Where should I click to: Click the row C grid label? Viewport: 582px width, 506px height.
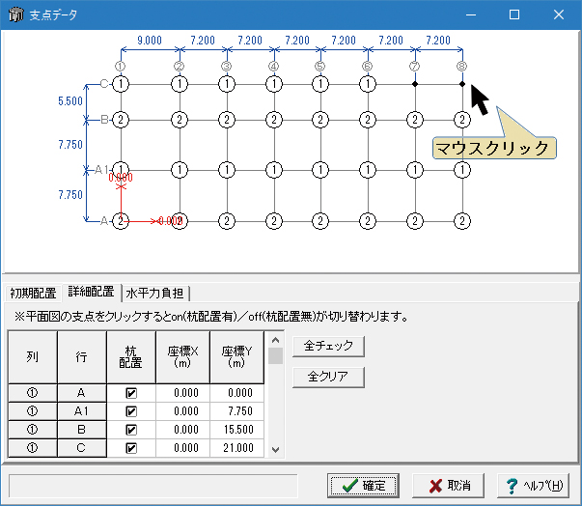point(104,84)
